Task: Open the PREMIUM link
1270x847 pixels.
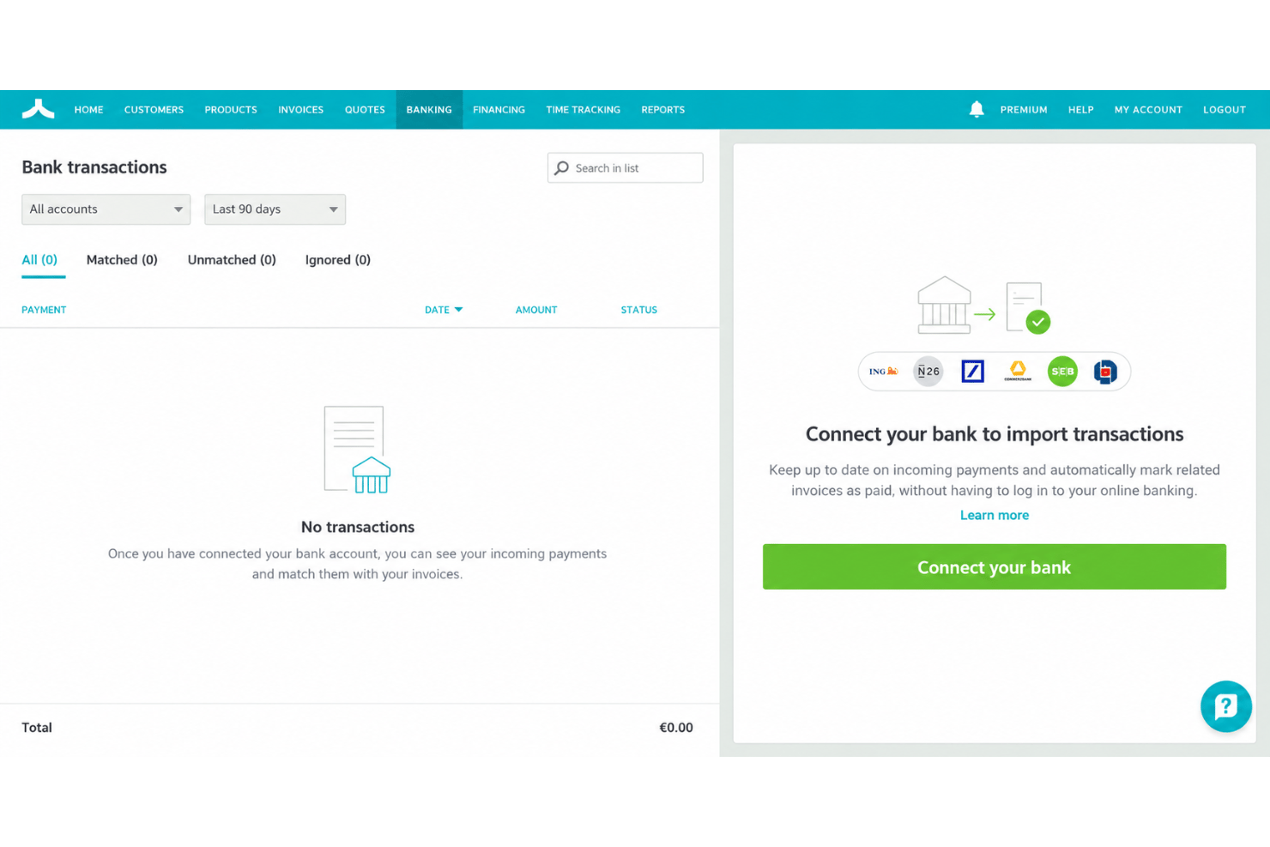Action: 1024,110
